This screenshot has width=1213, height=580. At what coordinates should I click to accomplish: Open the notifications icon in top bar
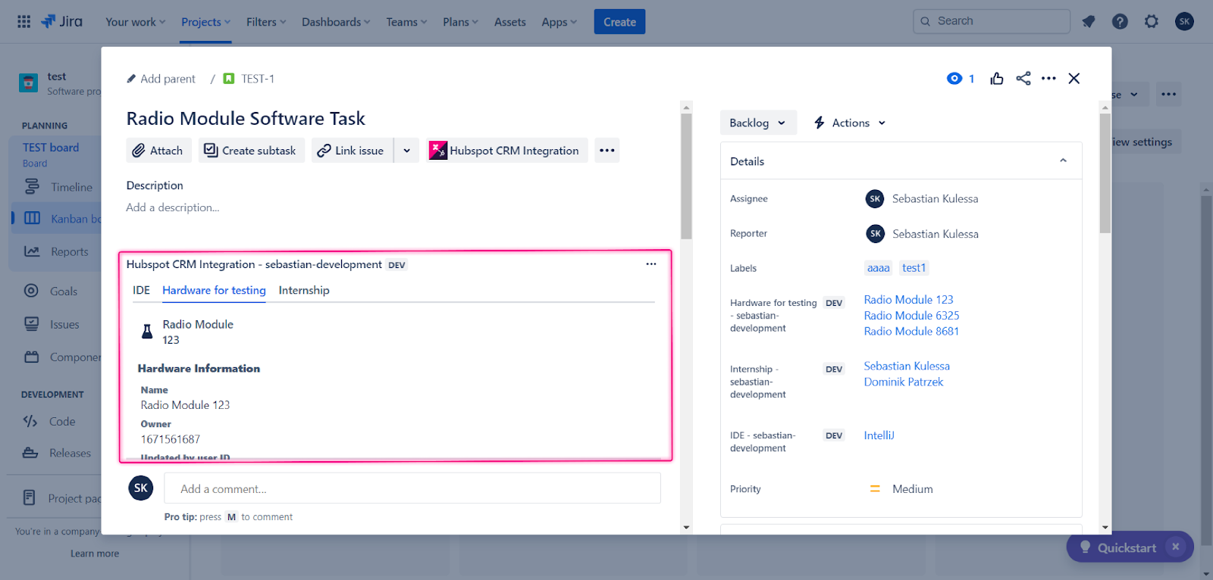[1089, 21]
